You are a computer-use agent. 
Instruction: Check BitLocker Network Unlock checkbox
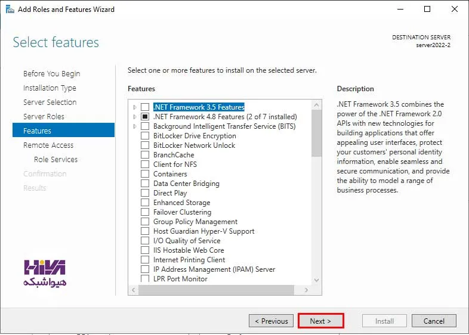point(145,145)
